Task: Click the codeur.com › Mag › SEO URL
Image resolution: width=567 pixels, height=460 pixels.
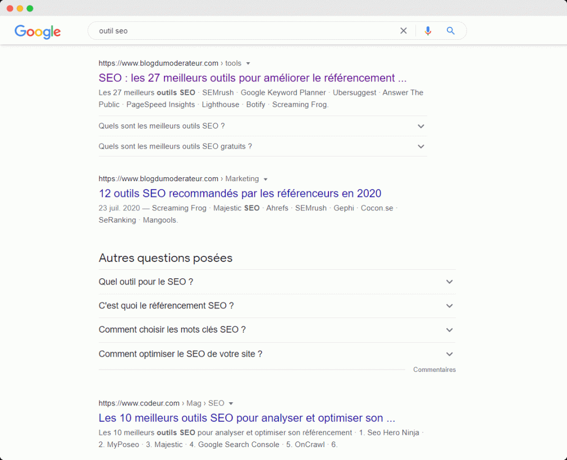Action: [161, 403]
